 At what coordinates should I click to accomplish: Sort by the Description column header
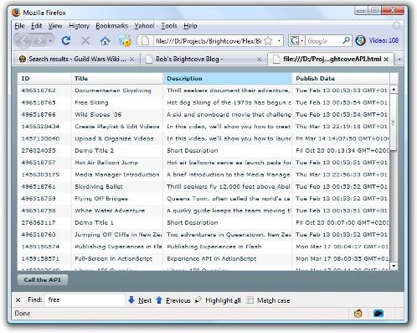coord(228,79)
